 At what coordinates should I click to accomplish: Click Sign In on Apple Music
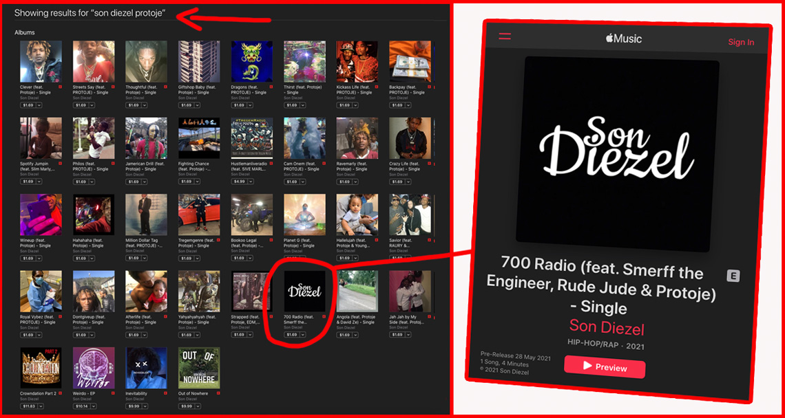[x=741, y=42]
